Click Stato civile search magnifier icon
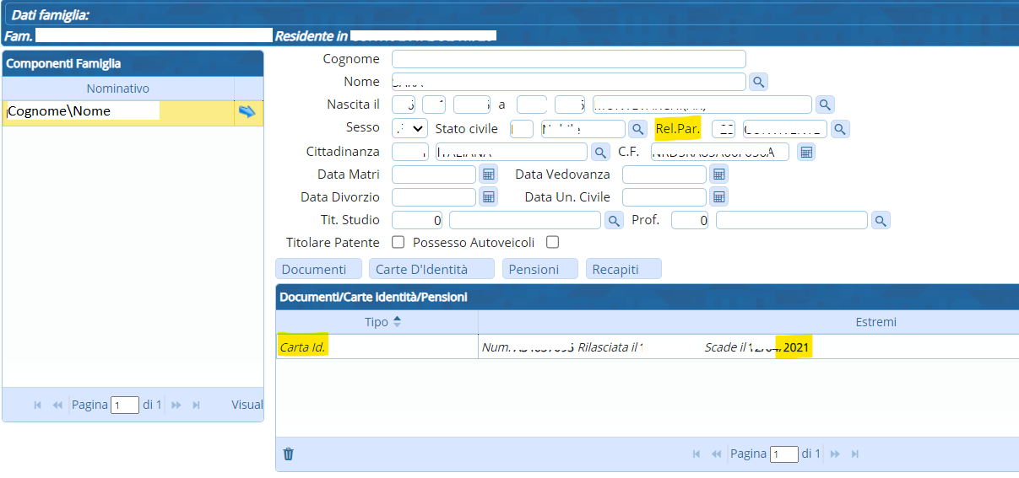 [637, 129]
